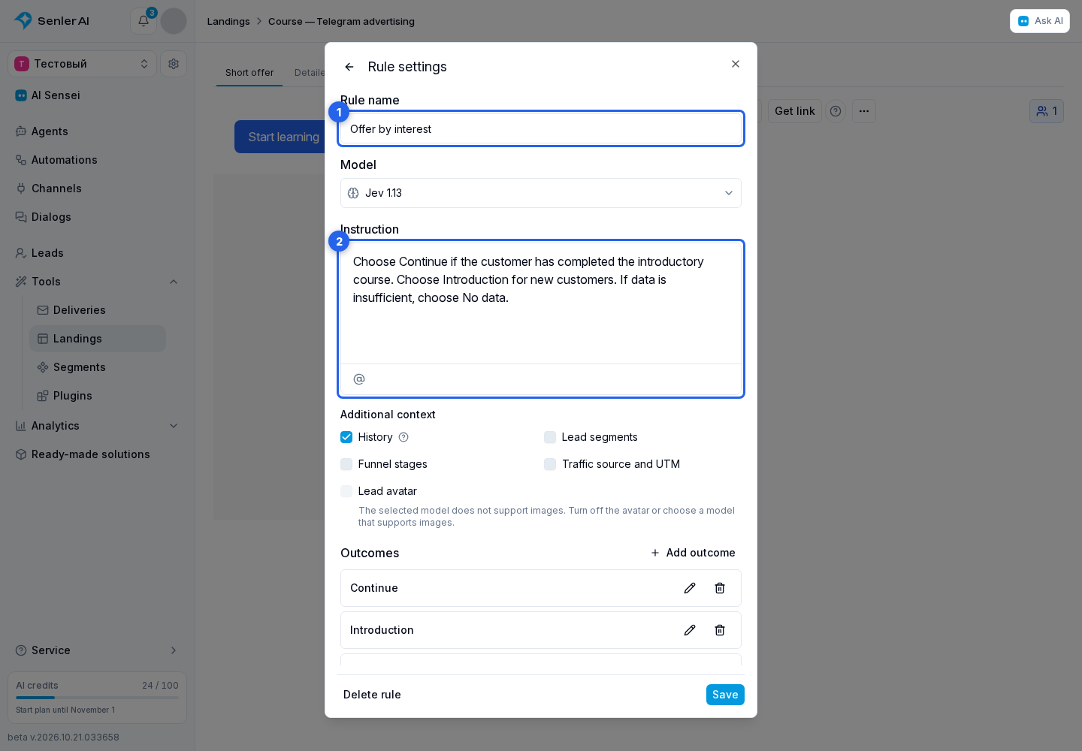
Task: Open the Model dropdown Jev 1.13
Action: pos(541,193)
